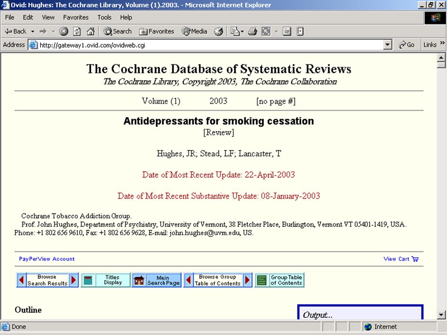Open the Edit menu
Viewport: 447px width, 335px height.
coord(28,17)
